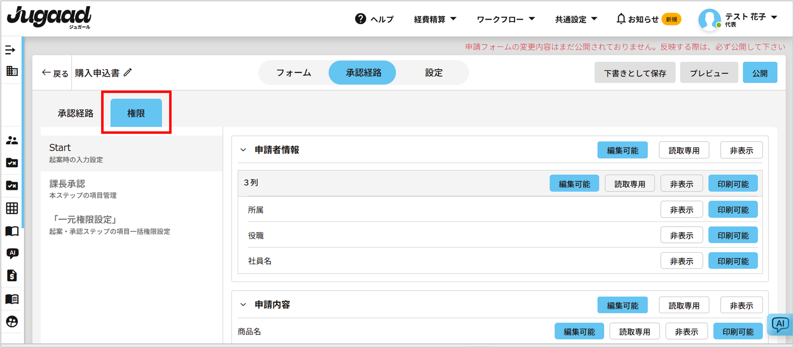Open the 経費精算 dropdown menu
794x348 pixels.
[x=435, y=19]
